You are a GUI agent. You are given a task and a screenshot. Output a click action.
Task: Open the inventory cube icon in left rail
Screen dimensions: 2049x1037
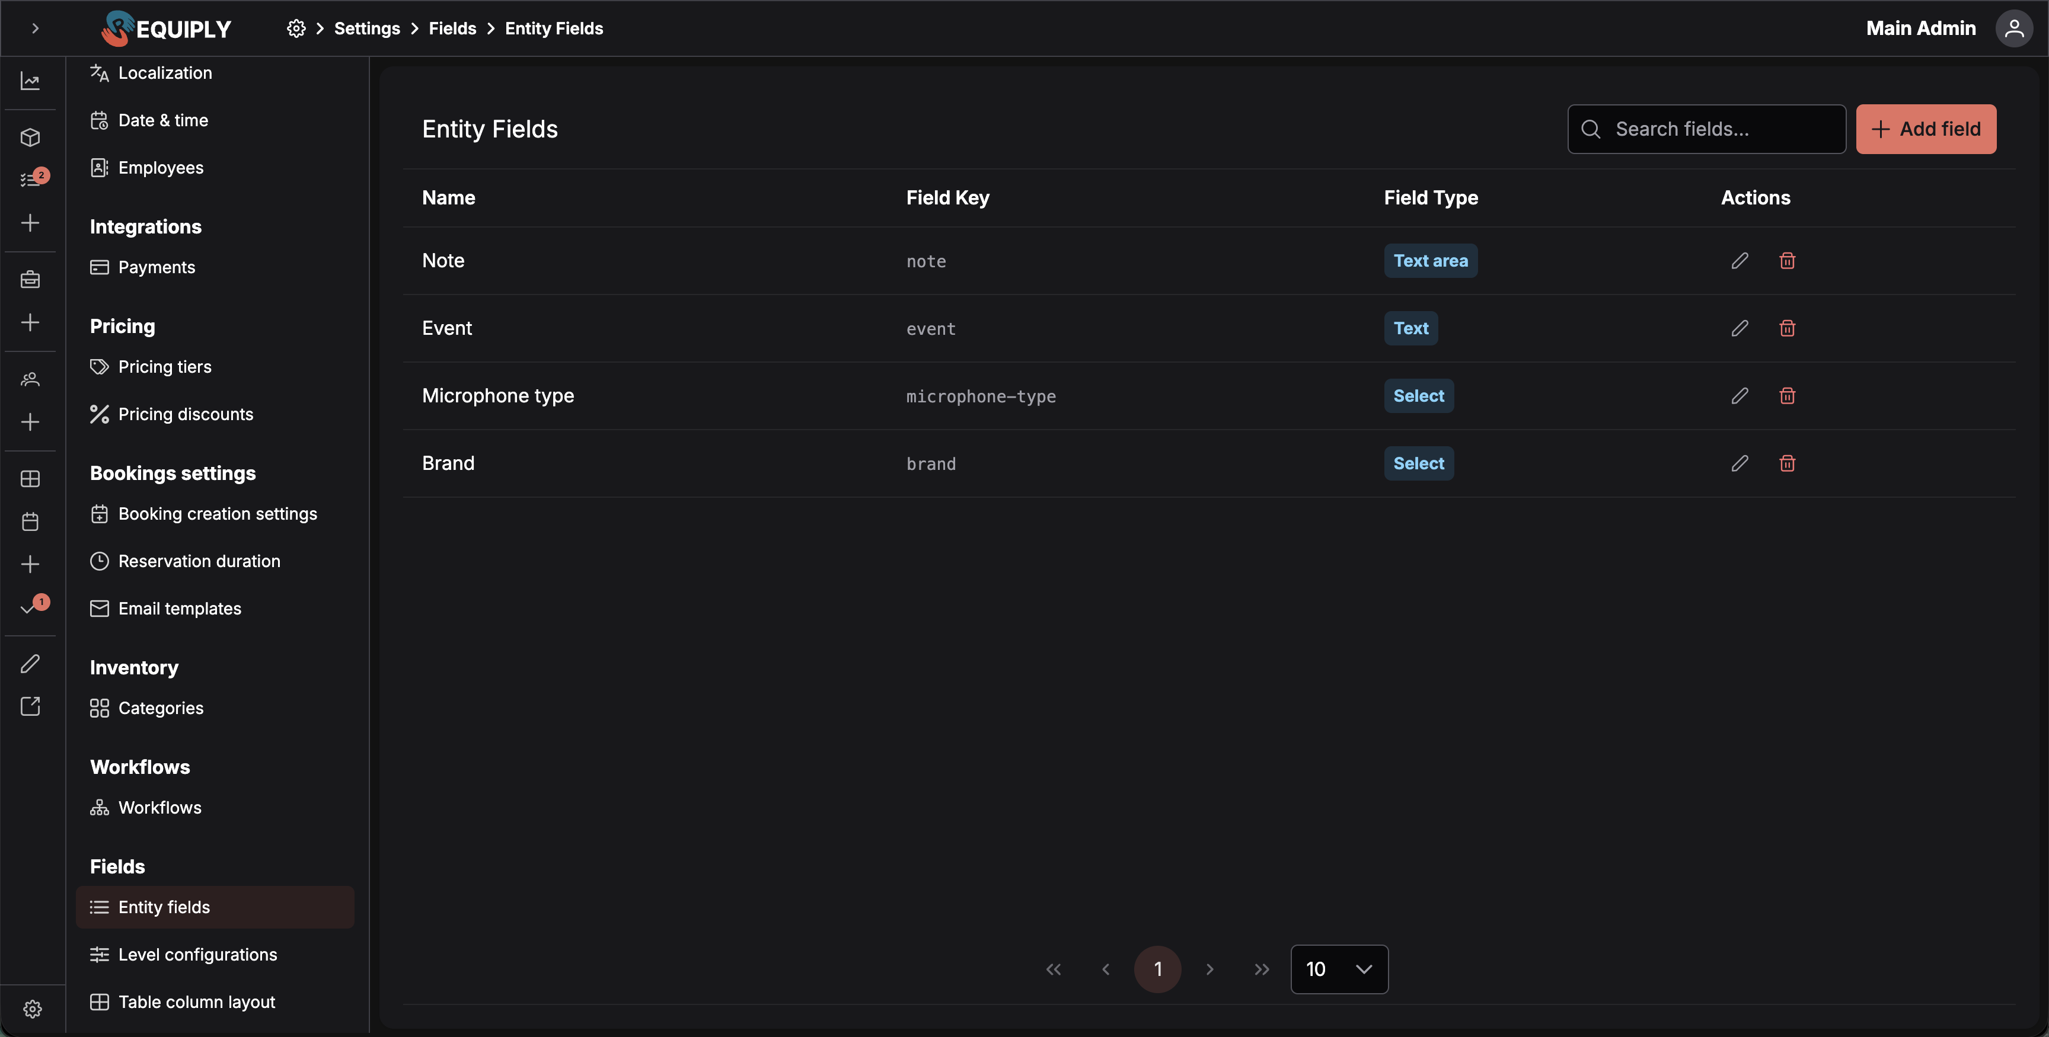tap(30, 137)
